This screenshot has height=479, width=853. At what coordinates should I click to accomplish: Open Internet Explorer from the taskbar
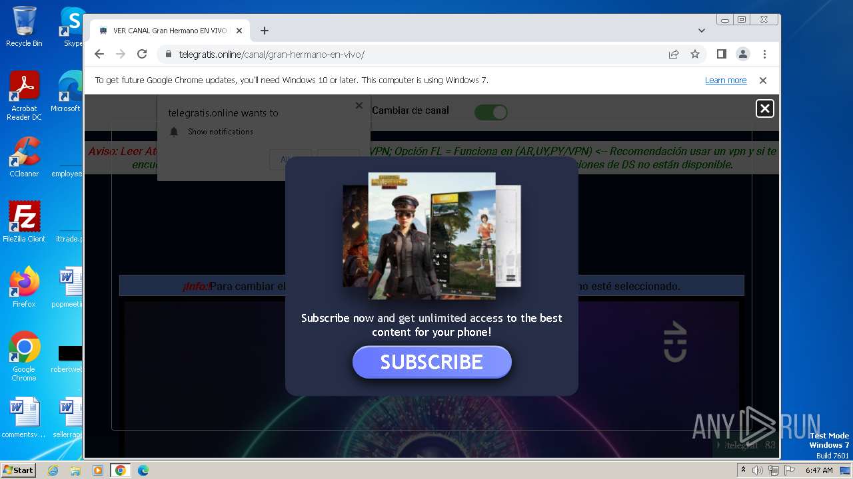[53, 470]
